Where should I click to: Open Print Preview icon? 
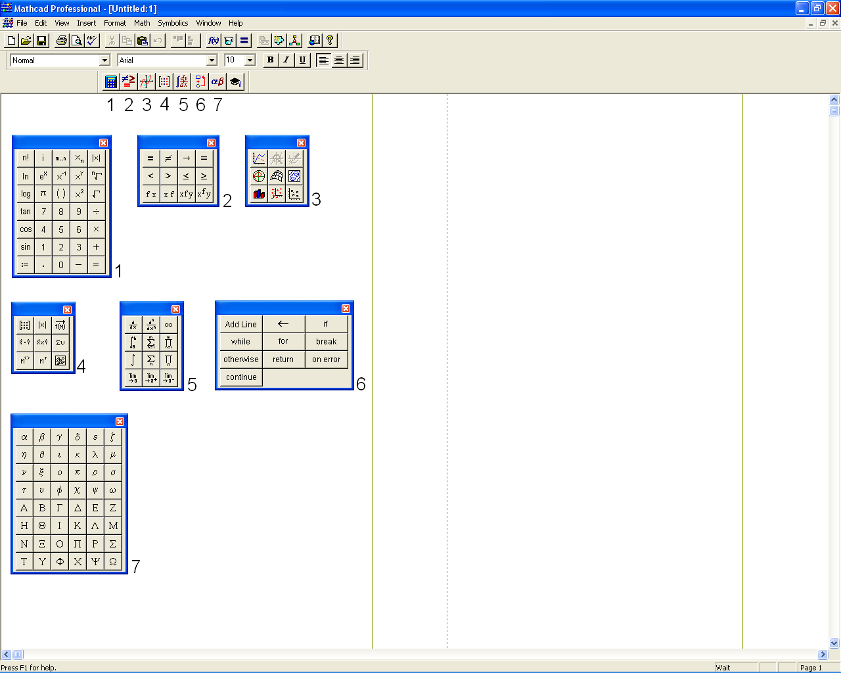(77, 41)
